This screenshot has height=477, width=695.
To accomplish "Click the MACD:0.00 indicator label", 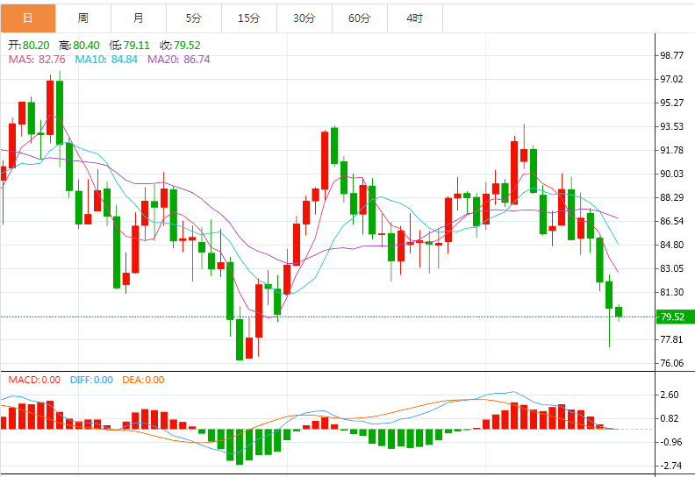I will [x=34, y=380].
